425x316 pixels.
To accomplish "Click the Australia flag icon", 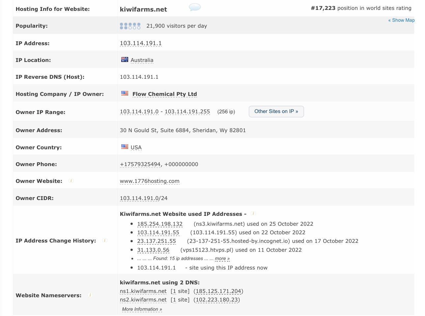I will [x=125, y=60].
